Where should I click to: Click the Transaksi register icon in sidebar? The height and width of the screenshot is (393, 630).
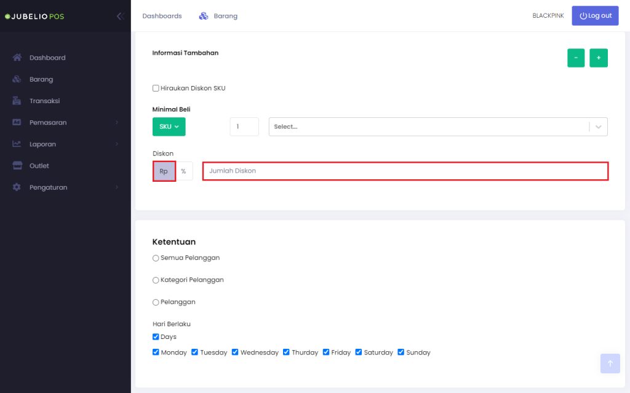click(17, 101)
